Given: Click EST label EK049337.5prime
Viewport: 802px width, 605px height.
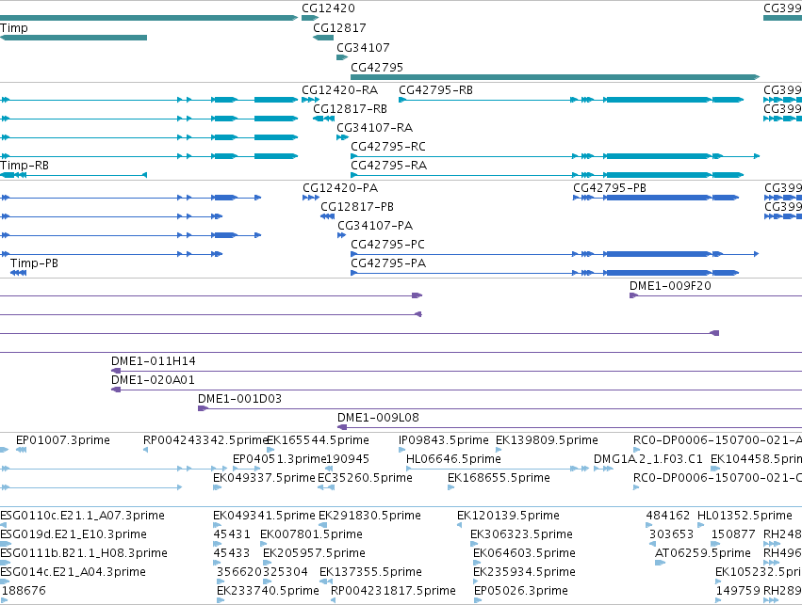Looking at the screenshot, I should pos(264,478).
